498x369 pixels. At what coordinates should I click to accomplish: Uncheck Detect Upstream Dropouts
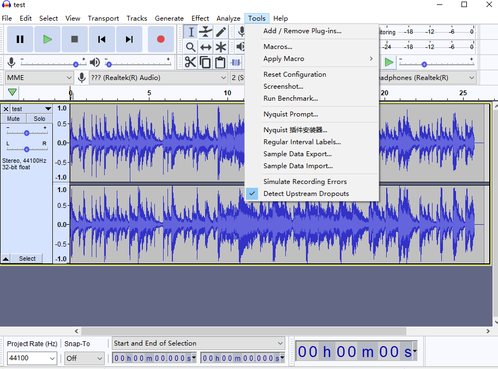tap(307, 193)
